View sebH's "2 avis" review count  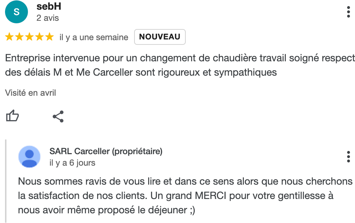click(x=48, y=18)
